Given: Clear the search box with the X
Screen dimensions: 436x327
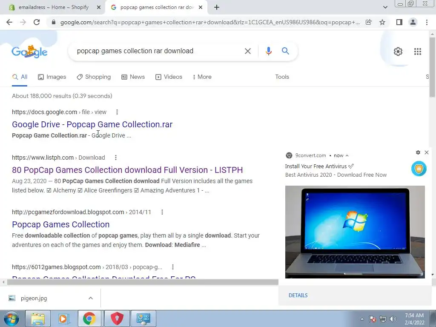Looking at the screenshot, I should tap(247, 51).
